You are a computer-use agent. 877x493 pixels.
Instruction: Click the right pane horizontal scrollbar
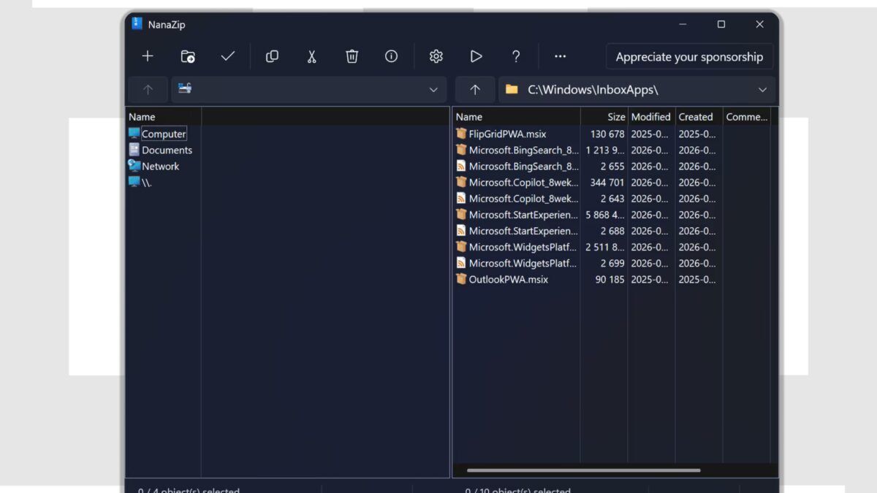point(583,470)
